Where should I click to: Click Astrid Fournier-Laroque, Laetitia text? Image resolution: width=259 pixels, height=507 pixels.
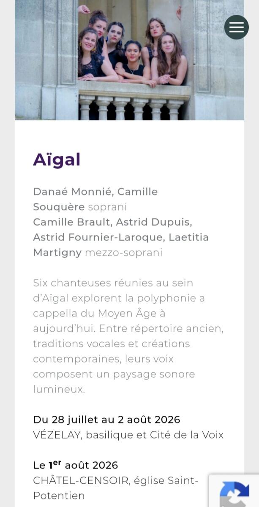coord(121,237)
